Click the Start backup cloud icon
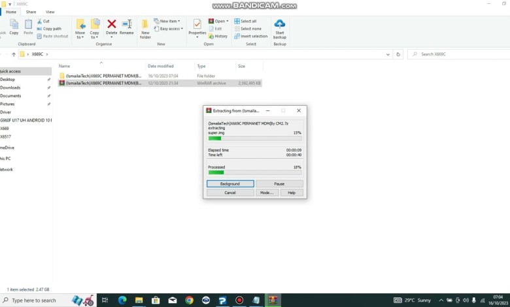This screenshot has width=510, height=307. [280, 26]
